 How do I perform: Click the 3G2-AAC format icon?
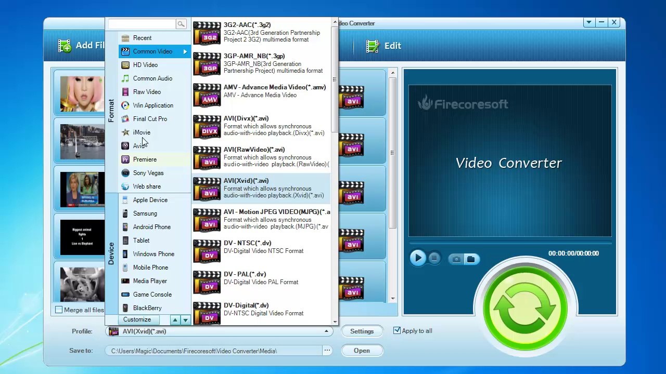click(x=207, y=33)
